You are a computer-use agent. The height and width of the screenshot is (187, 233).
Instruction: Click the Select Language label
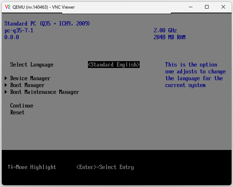pos(32,65)
